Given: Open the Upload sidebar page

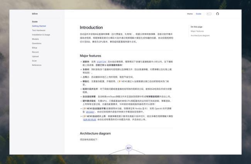Looking at the screenshot, I should 36,56.
